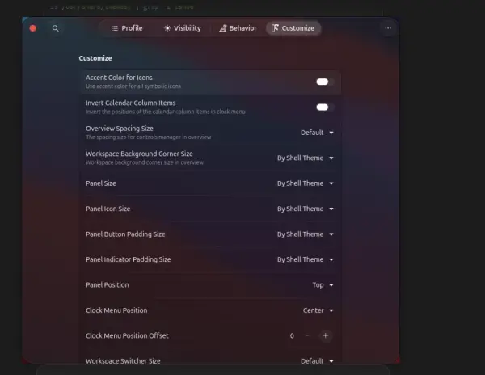Screen dimensions: 485x375
Task: Increase Clock Menu Position Offset with plus
Action: [x=325, y=335]
